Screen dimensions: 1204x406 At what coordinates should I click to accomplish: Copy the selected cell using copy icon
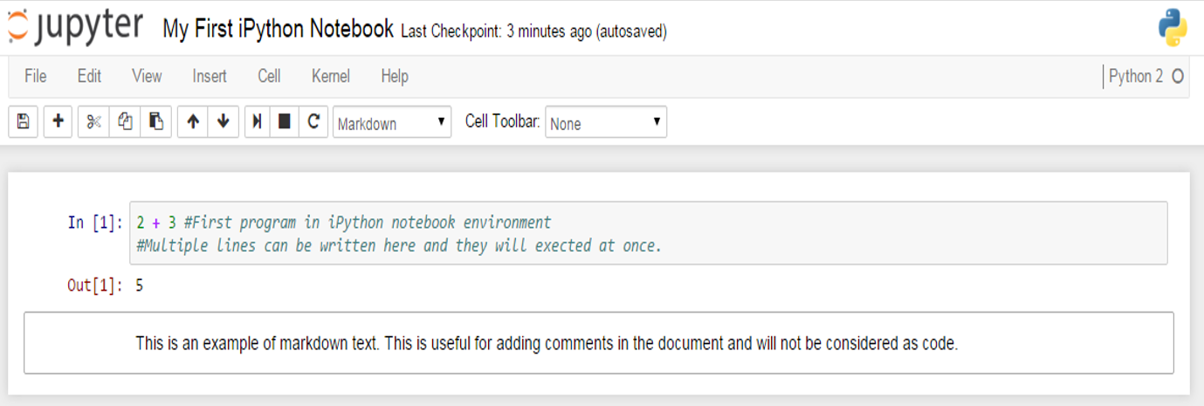pos(125,122)
